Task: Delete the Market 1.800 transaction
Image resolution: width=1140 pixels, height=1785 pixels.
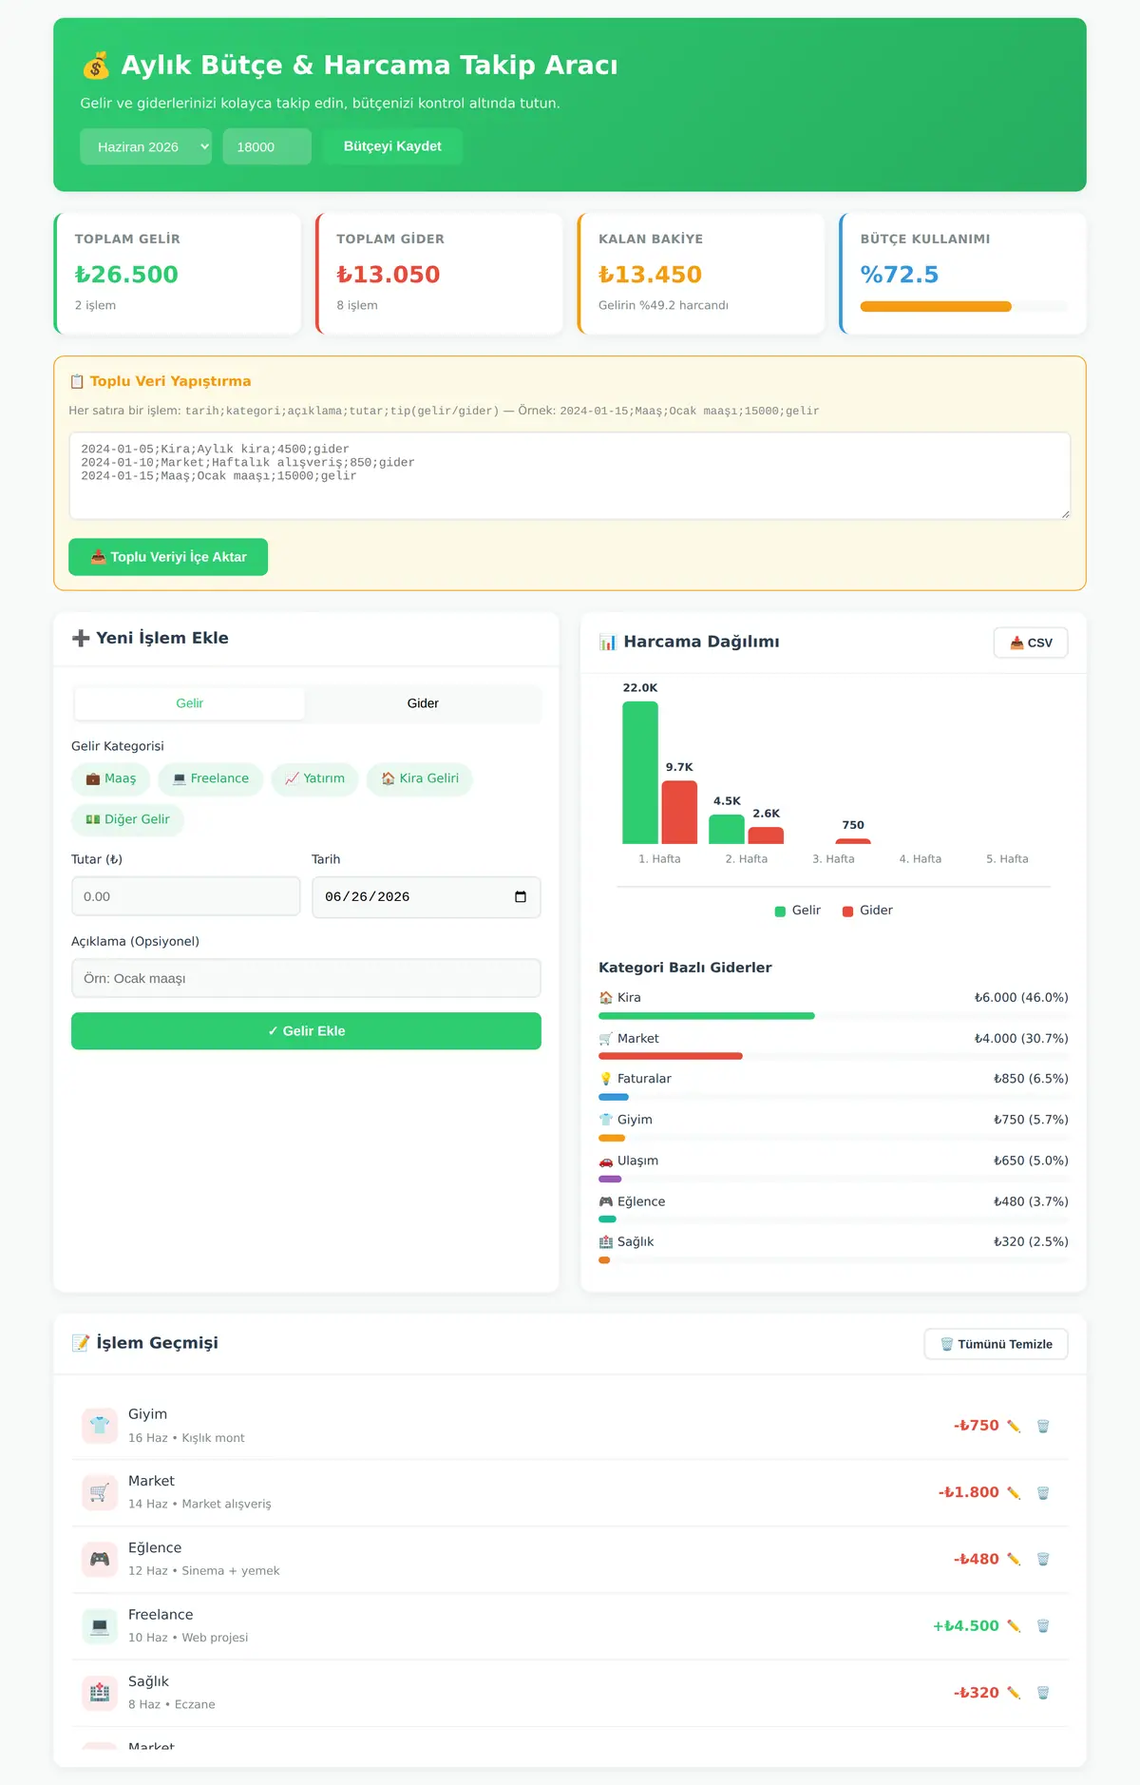Action: tap(1042, 1492)
